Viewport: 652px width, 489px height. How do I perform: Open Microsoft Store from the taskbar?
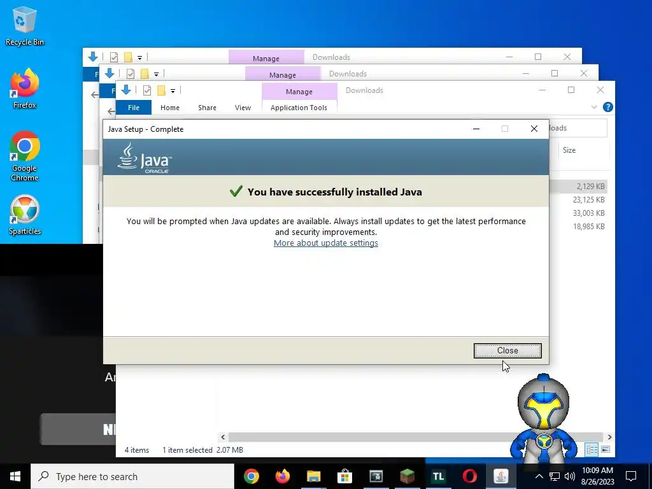click(344, 476)
